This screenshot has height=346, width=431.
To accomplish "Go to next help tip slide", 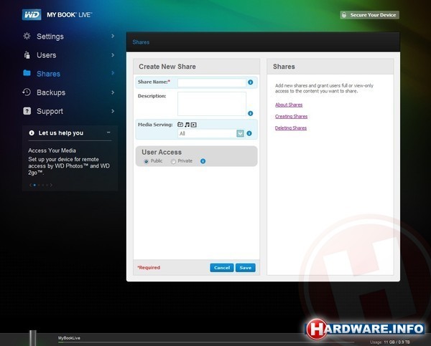I will pyautogui.click(x=51, y=185).
